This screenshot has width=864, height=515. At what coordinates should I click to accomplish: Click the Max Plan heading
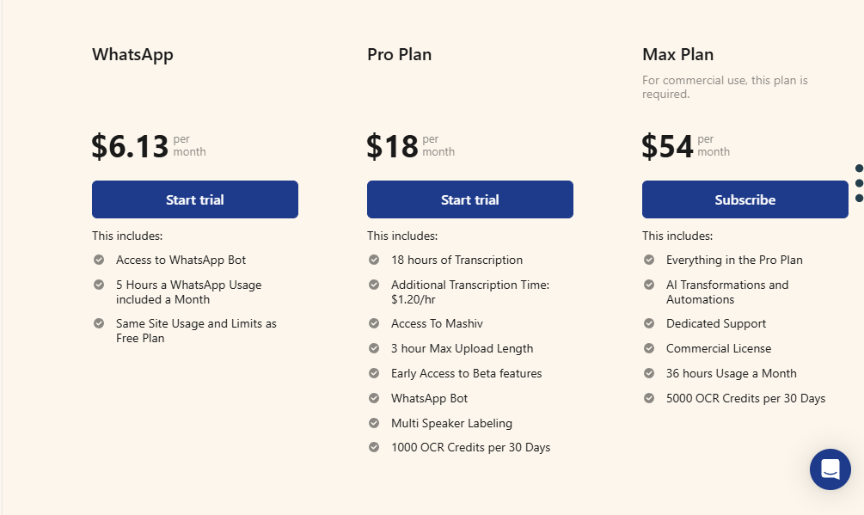(677, 55)
